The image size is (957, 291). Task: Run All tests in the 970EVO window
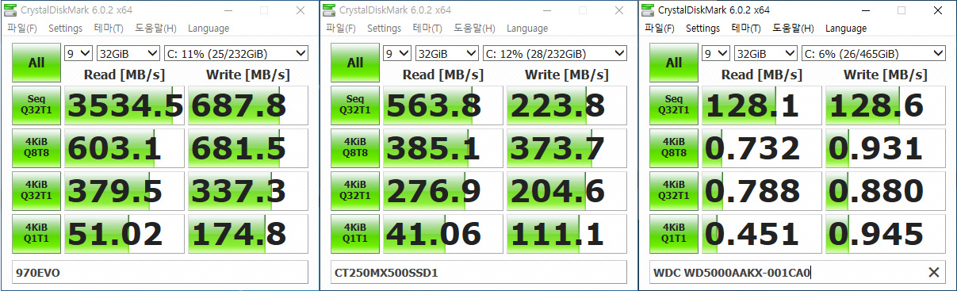coord(36,63)
